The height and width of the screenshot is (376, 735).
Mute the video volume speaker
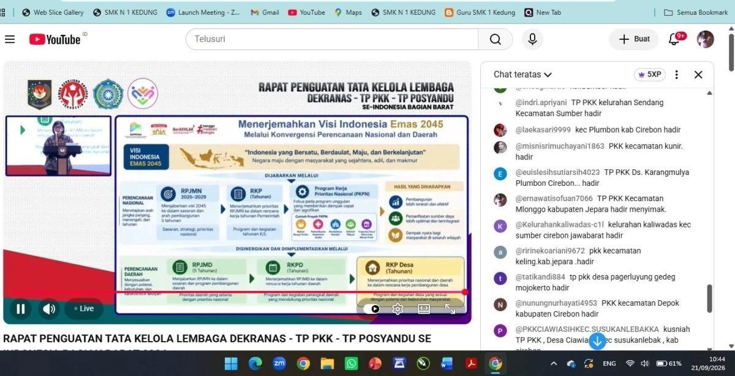point(49,309)
